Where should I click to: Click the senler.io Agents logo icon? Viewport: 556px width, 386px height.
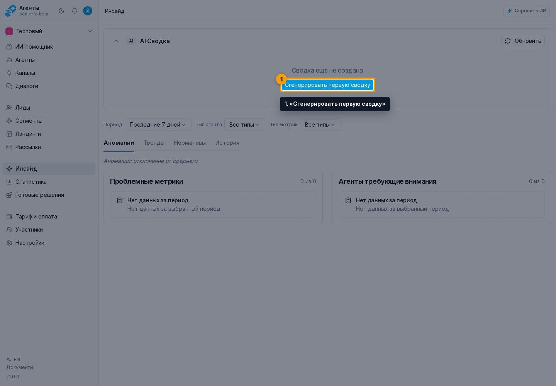pyautogui.click(x=10, y=11)
